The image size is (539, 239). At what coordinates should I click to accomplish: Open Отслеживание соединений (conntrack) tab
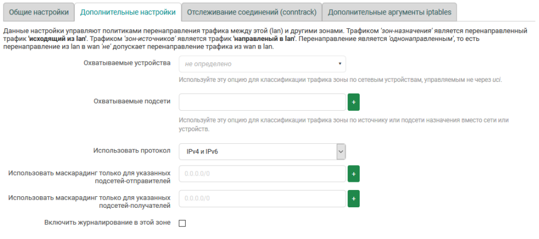(x=251, y=12)
